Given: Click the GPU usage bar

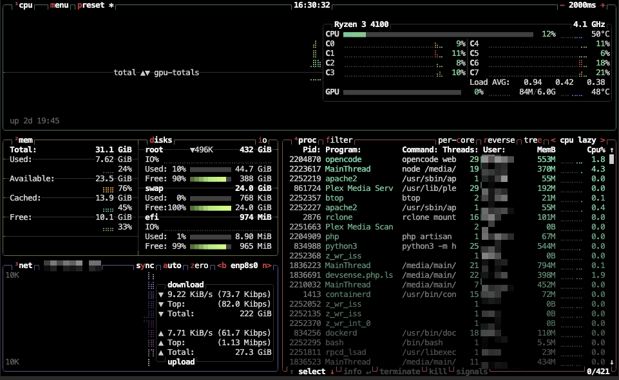Looking at the screenshot, I should (402, 92).
